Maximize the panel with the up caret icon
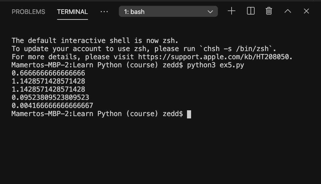 288,11
